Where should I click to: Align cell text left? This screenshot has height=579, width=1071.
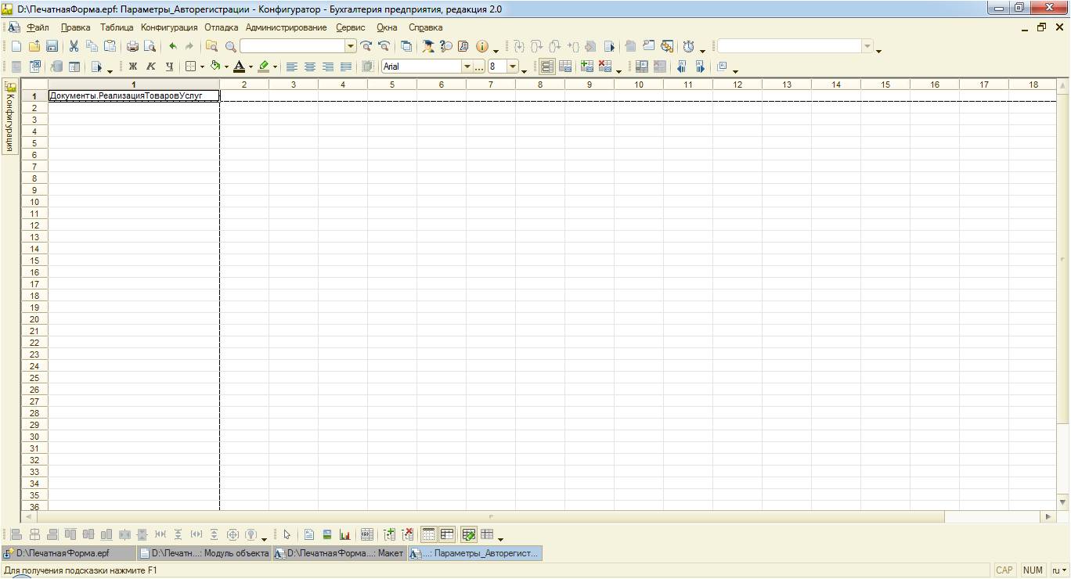pos(292,67)
